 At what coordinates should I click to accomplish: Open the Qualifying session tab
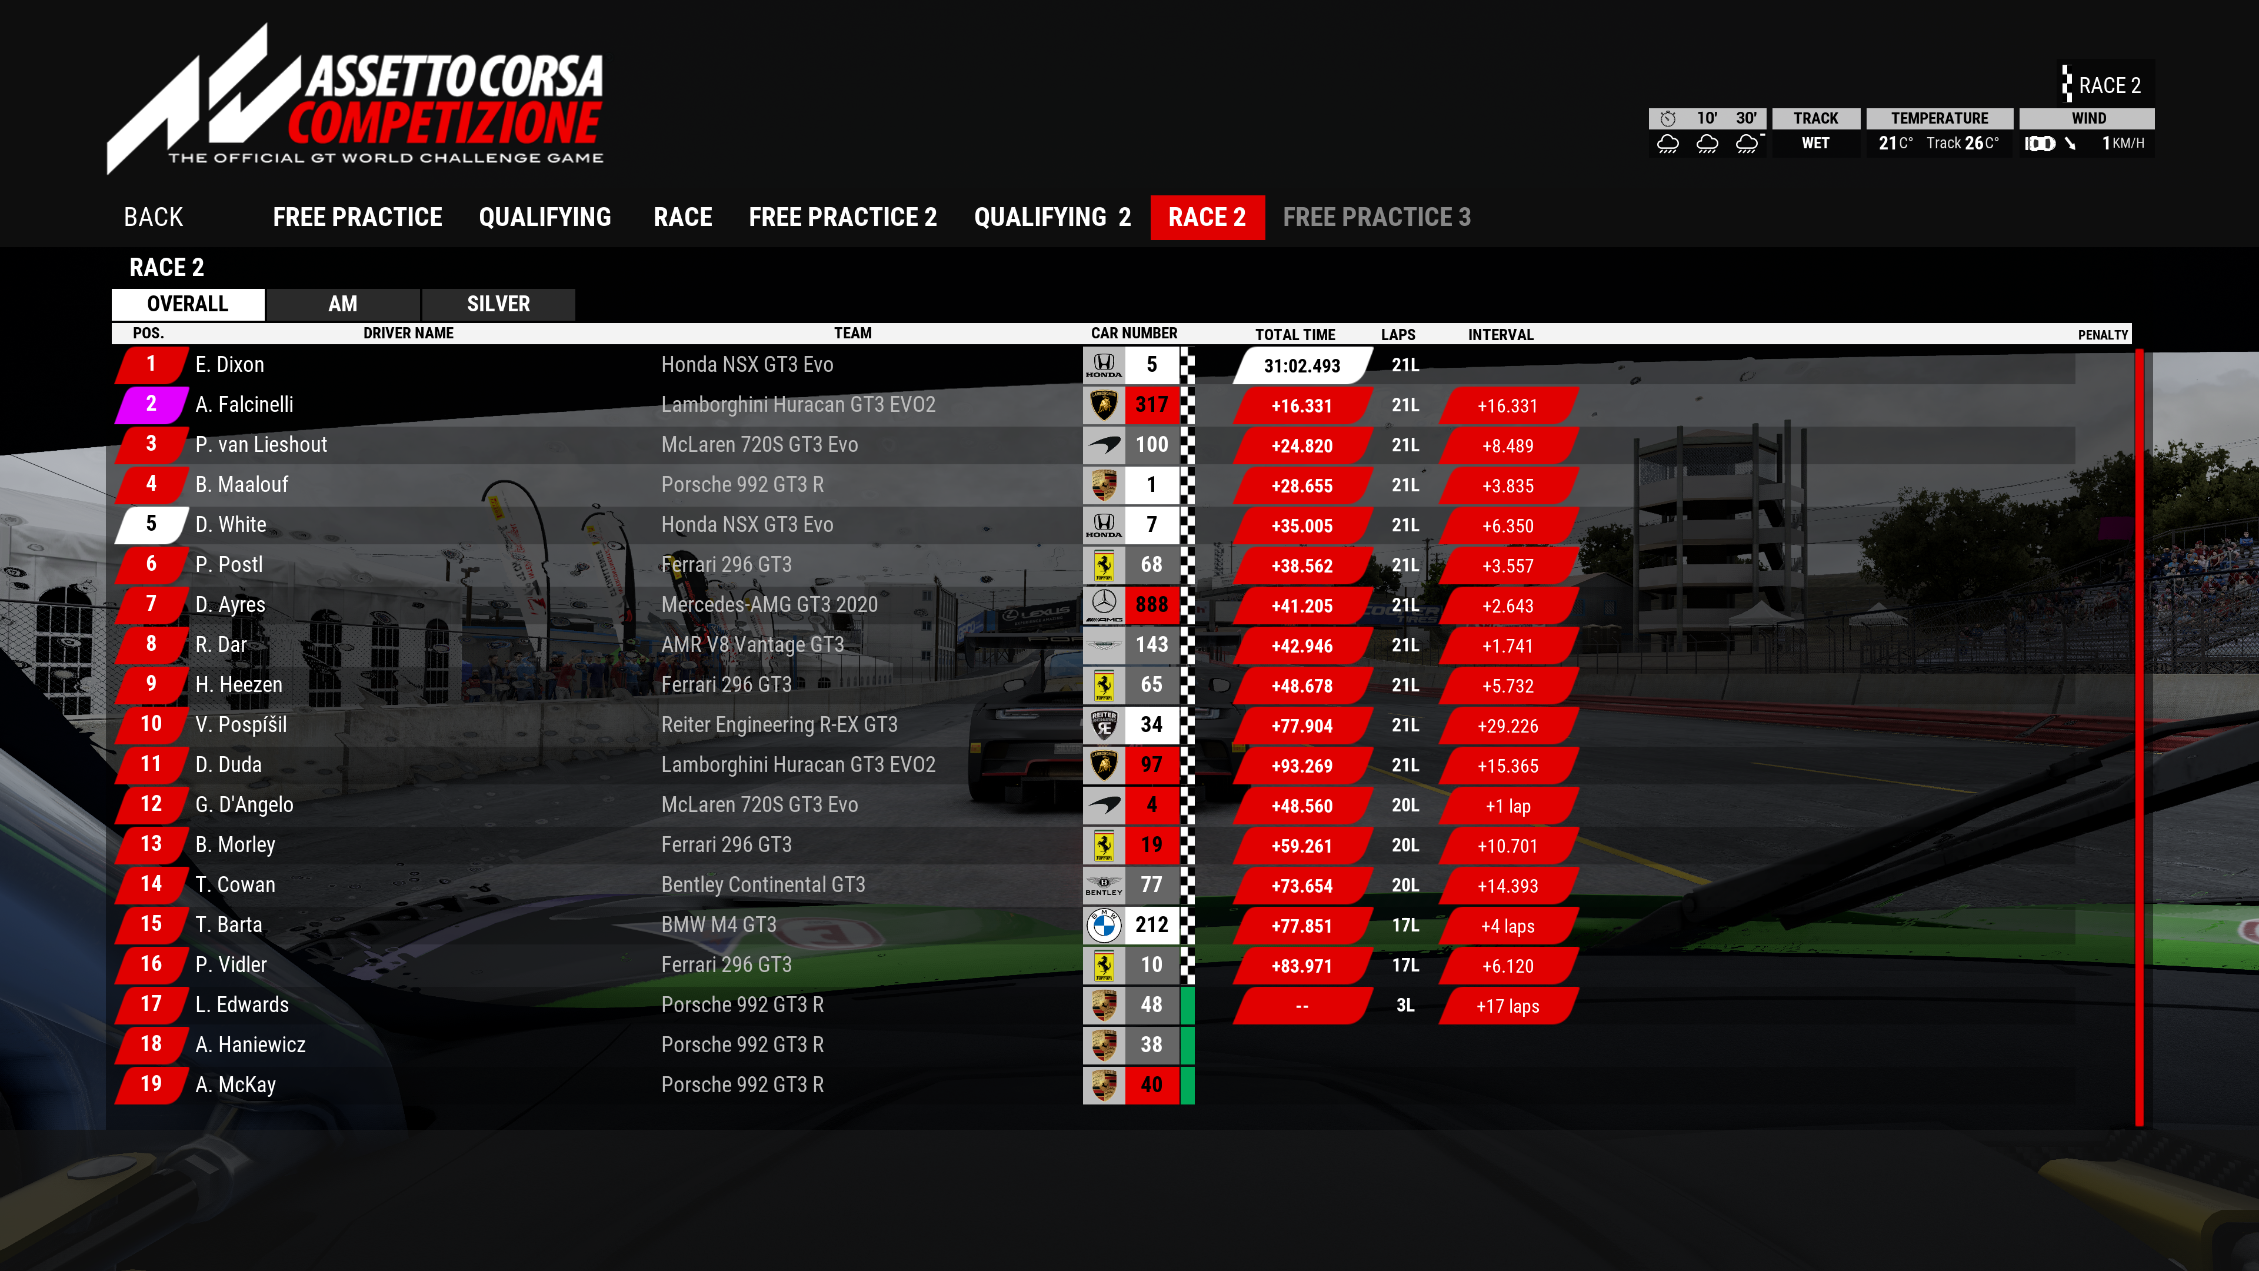(545, 218)
